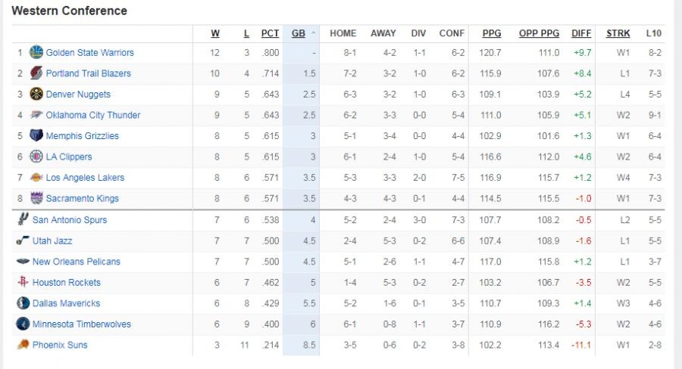682x369 pixels.
Task: Click the LA Clippers logo icon
Action: 36,157
